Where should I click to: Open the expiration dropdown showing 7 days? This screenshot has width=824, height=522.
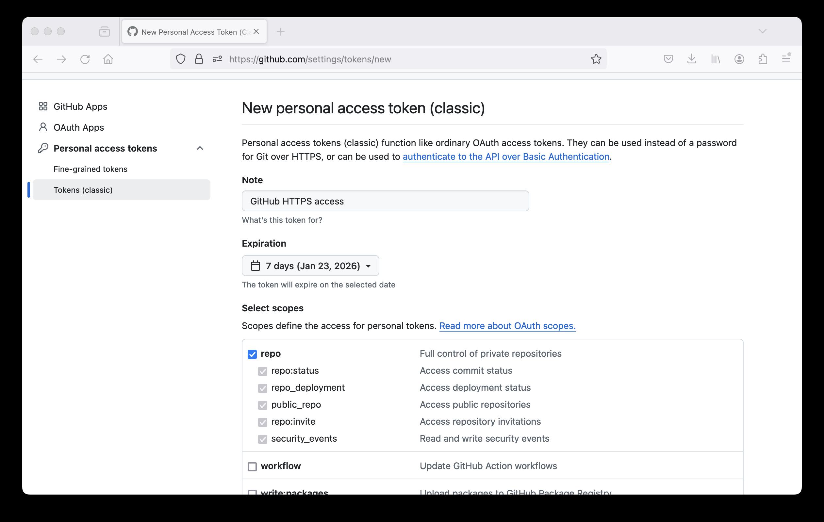(x=310, y=266)
